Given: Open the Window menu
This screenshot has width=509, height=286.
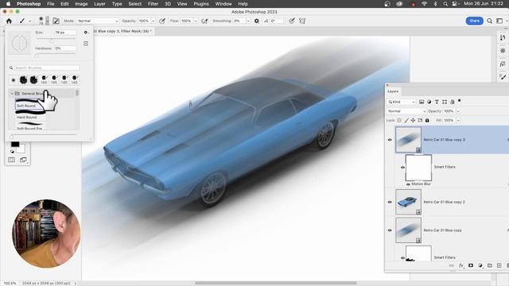Looking at the screenshot, I should tap(223, 4).
